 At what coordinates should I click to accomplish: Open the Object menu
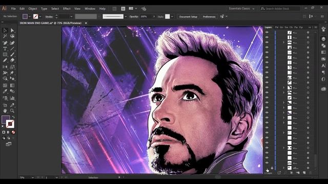point(33,9)
